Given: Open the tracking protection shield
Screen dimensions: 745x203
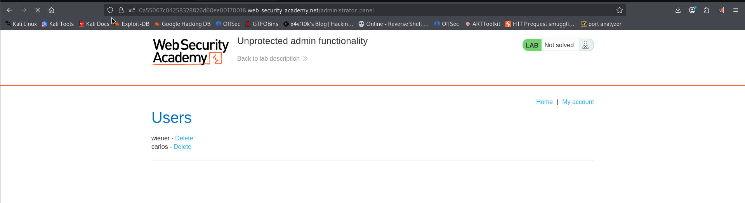Looking at the screenshot, I should point(110,10).
